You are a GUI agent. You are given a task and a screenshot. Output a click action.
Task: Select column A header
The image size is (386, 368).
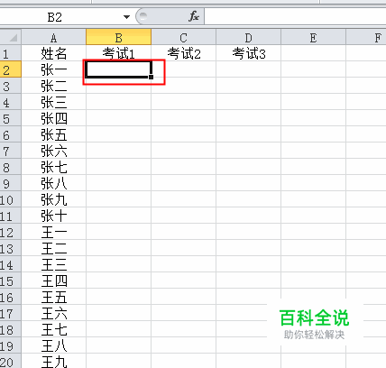coord(53,38)
